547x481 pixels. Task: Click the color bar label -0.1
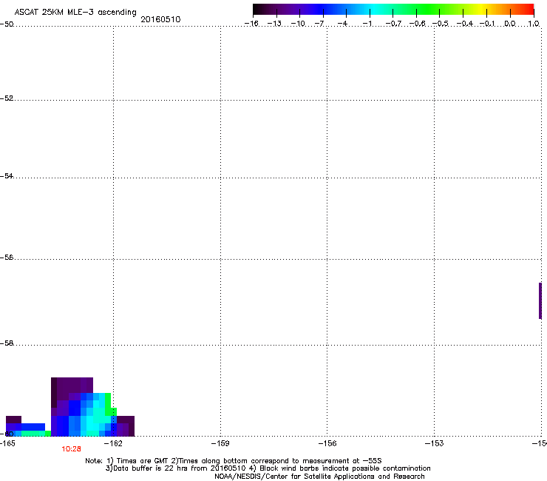(x=487, y=24)
